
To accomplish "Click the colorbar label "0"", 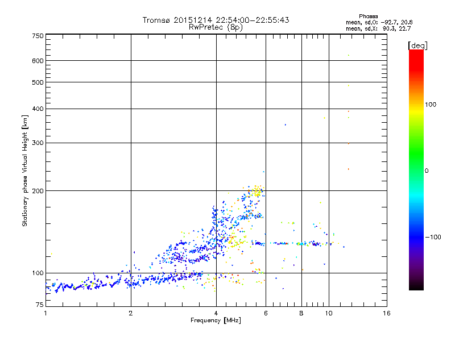I will pos(427,171).
